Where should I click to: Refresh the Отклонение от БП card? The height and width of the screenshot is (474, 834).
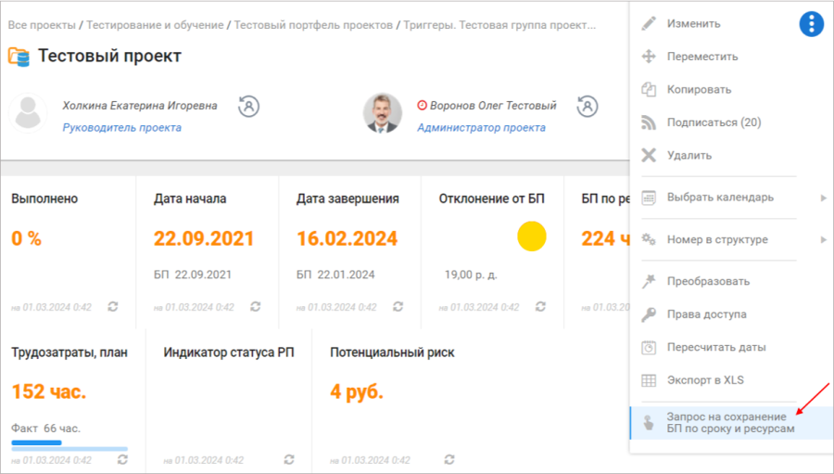coord(540,306)
